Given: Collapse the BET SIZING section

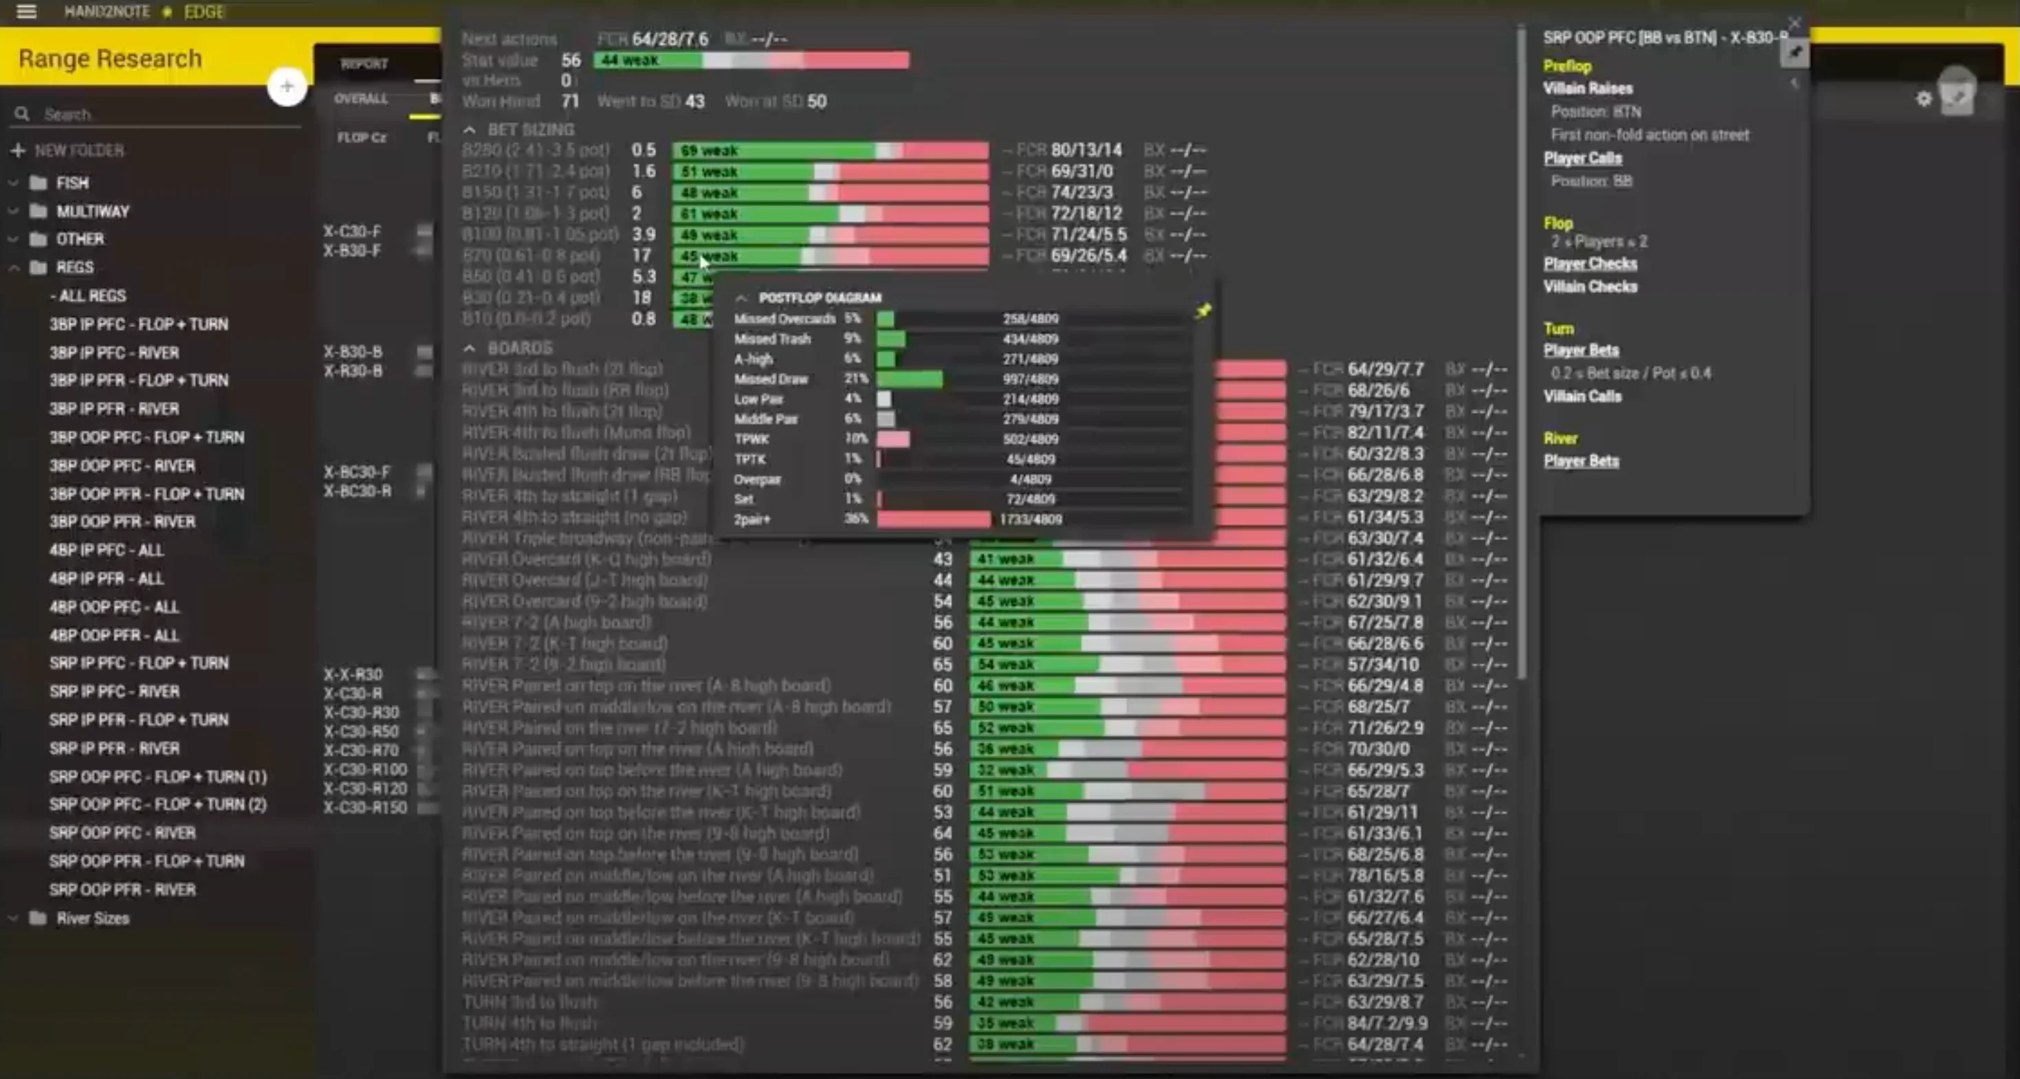Looking at the screenshot, I should pyautogui.click(x=469, y=130).
